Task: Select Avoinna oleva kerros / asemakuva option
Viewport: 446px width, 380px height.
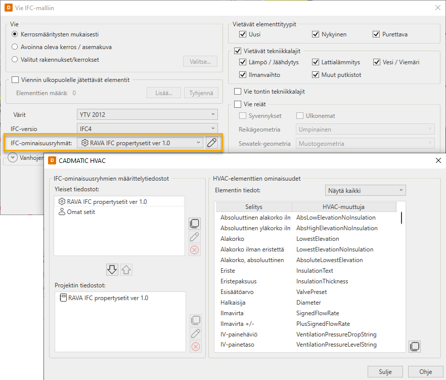Action: (15, 47)
